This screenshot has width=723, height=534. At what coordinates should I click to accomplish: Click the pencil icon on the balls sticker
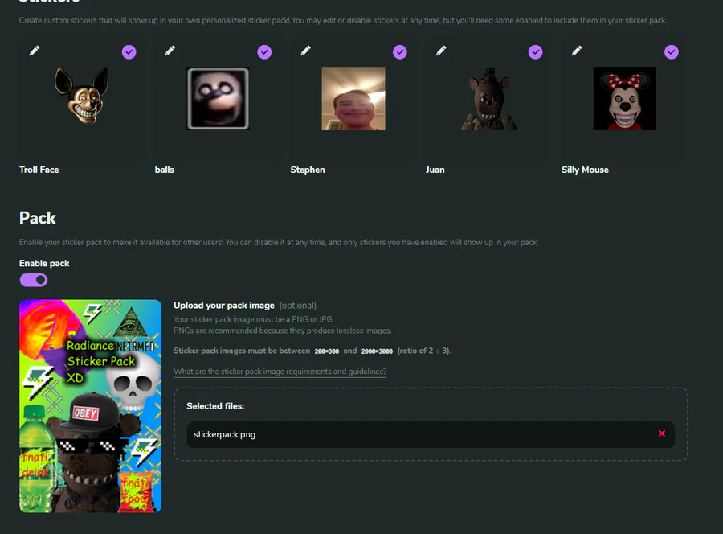[x=170, y=51]
